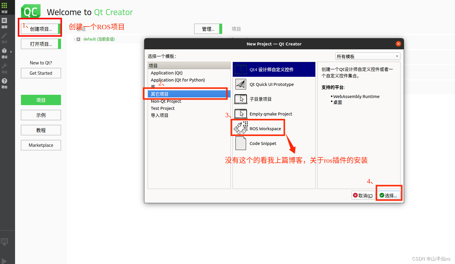
Task: Select the ROS Workspace robot icon
Action: [x=241, y=128]
